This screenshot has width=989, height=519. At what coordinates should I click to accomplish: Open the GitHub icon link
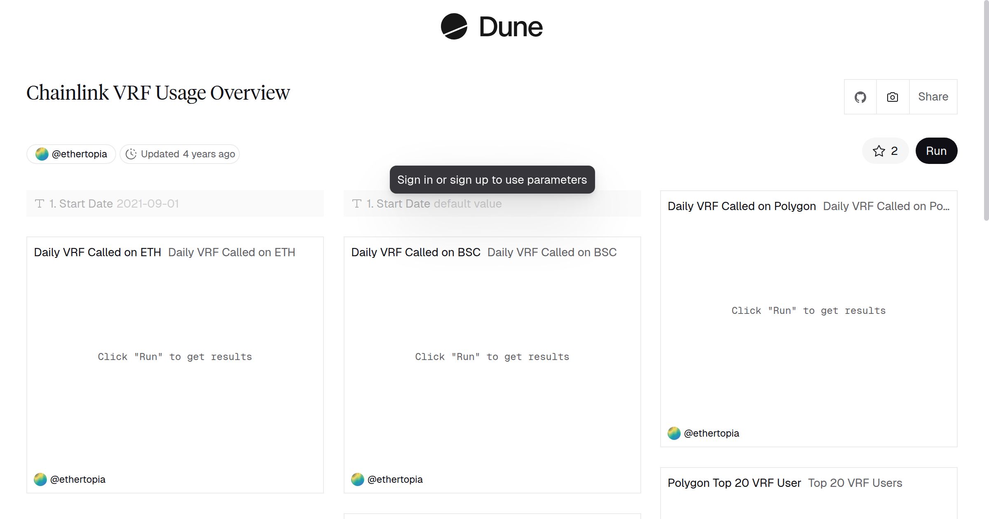pyautogui.click(x=860, y=97)
